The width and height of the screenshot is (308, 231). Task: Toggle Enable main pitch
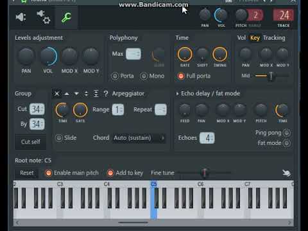pyautogui.click(x=49, y=173)
